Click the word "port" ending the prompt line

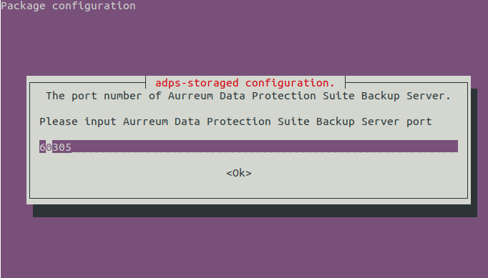click(419, 122)
